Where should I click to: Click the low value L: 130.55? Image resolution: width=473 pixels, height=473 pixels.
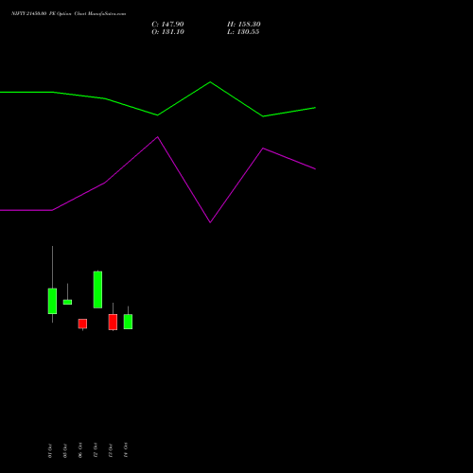click(x=243, y=32)
